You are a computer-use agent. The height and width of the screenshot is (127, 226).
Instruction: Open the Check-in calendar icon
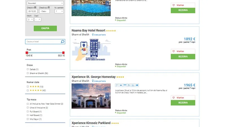pyautogui.click(x=35, y=8)
